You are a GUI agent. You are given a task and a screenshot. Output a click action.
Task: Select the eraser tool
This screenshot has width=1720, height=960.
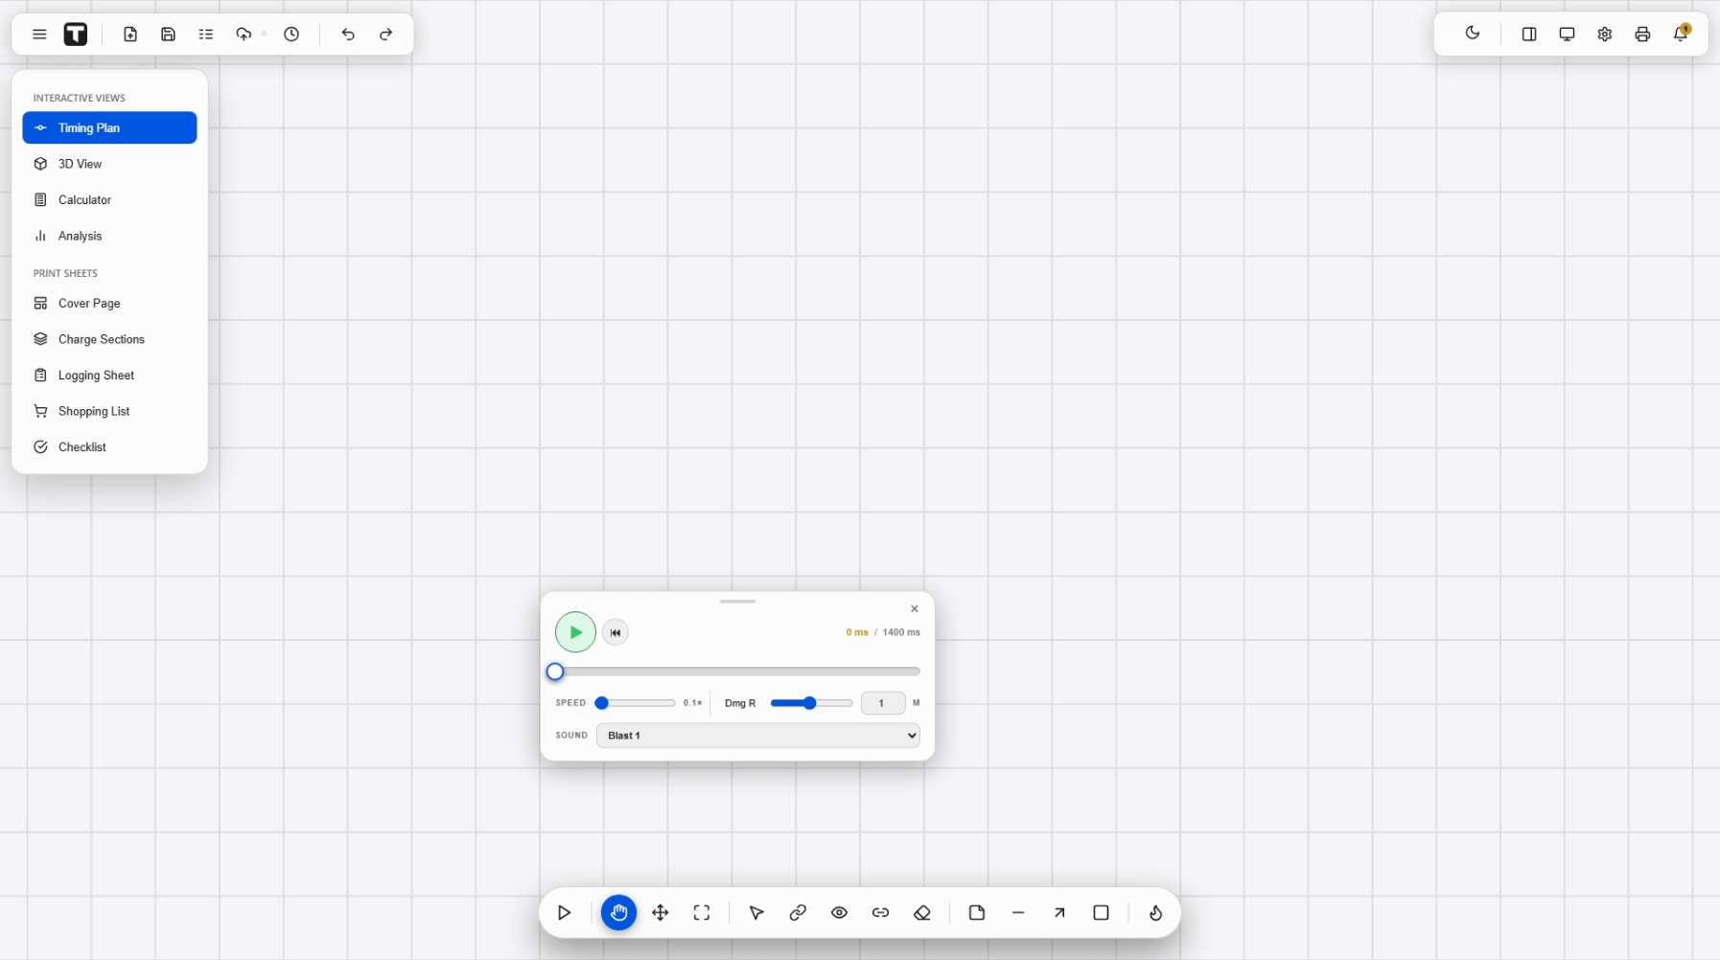[x=922, y=913]
